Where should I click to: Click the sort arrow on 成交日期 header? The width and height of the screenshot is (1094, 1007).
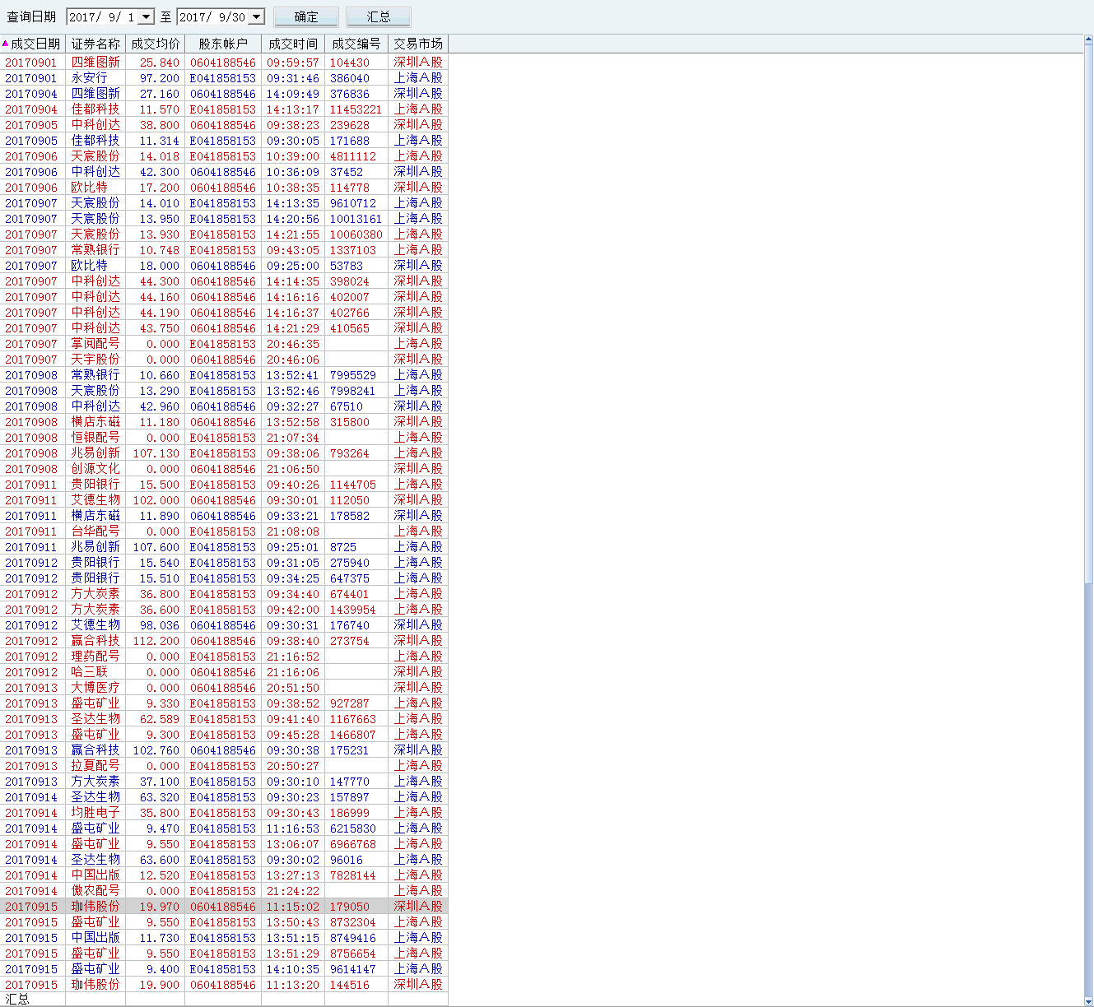(6, 44)
